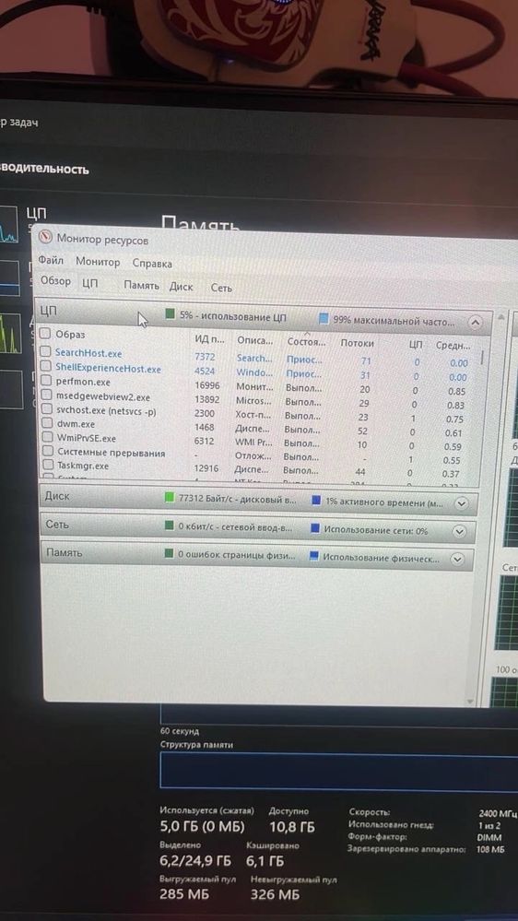Click the 10,8 ГБ available memory value
The height and width of the screenshot is (921, 518).
(x=291, y=828)
